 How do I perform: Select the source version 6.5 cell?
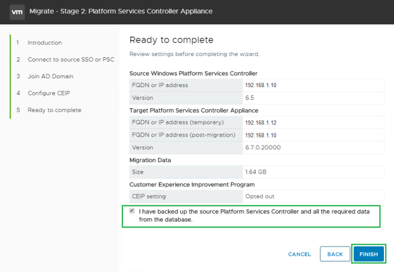249,98
